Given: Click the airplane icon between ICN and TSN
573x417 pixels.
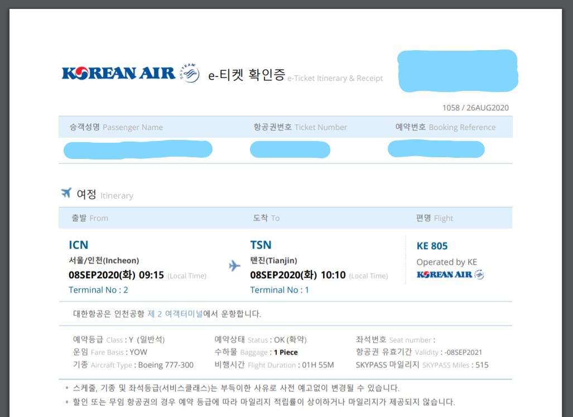Looking at the screenshot, I should 234,265.
